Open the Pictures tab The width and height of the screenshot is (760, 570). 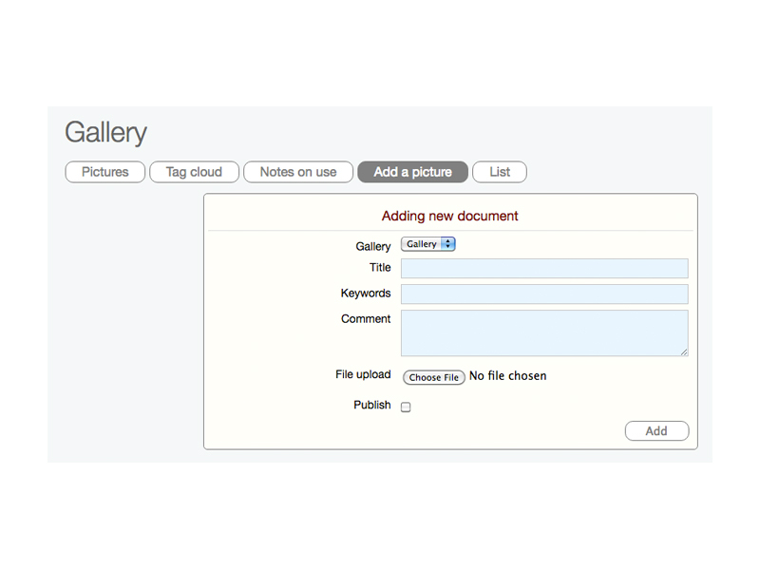pos(104,172)
